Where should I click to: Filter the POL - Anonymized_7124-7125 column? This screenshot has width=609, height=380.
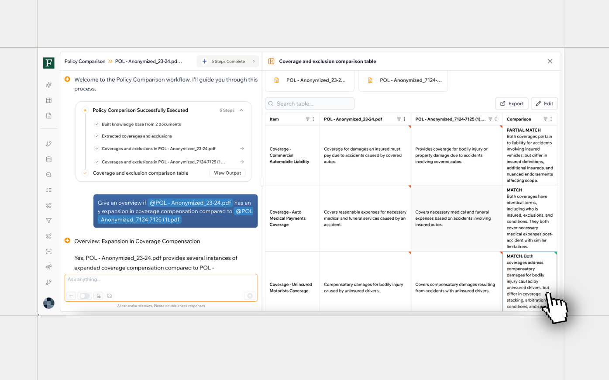coord(490,119)
